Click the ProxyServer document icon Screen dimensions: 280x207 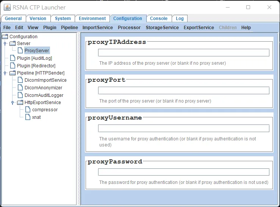(20, 50)
